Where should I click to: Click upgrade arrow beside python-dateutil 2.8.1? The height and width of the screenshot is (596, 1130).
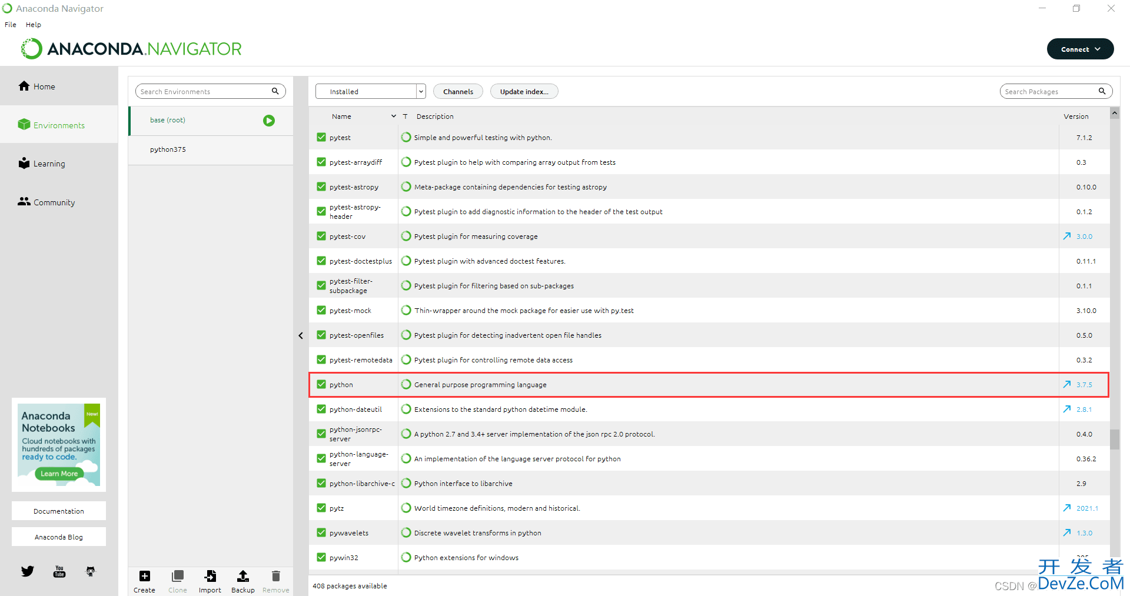[1067, 409]
